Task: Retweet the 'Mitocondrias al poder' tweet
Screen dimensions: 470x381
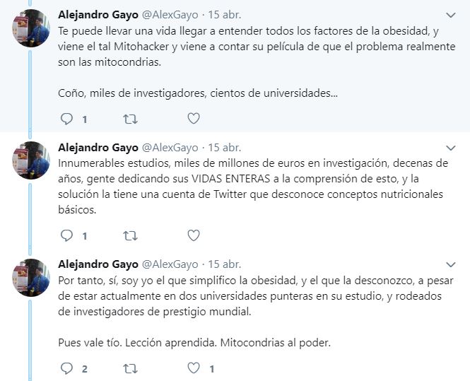Action: point(130,368)
